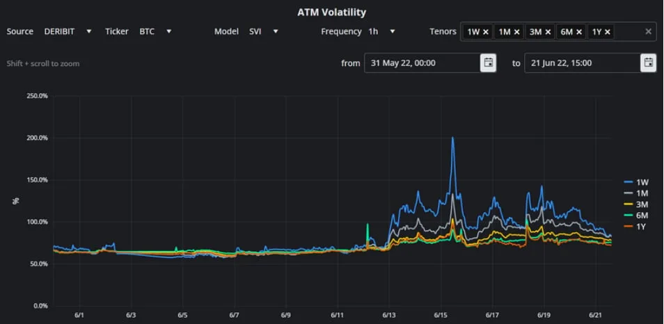Click the 1W peak near 200% on 6/15
The height and width of the screenshot is (324, 664).
pos(452,138)
